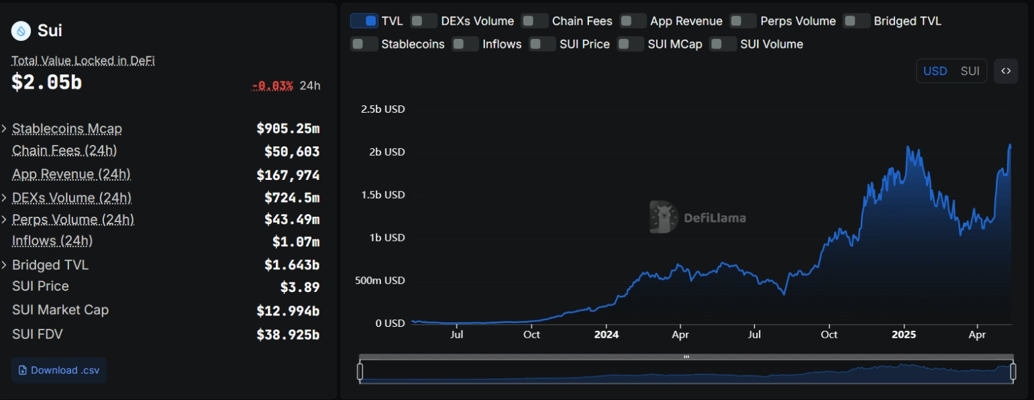The image size is (1034, 400).
Task: Click the $38.925b FDV value
Action: coord(288,334)
